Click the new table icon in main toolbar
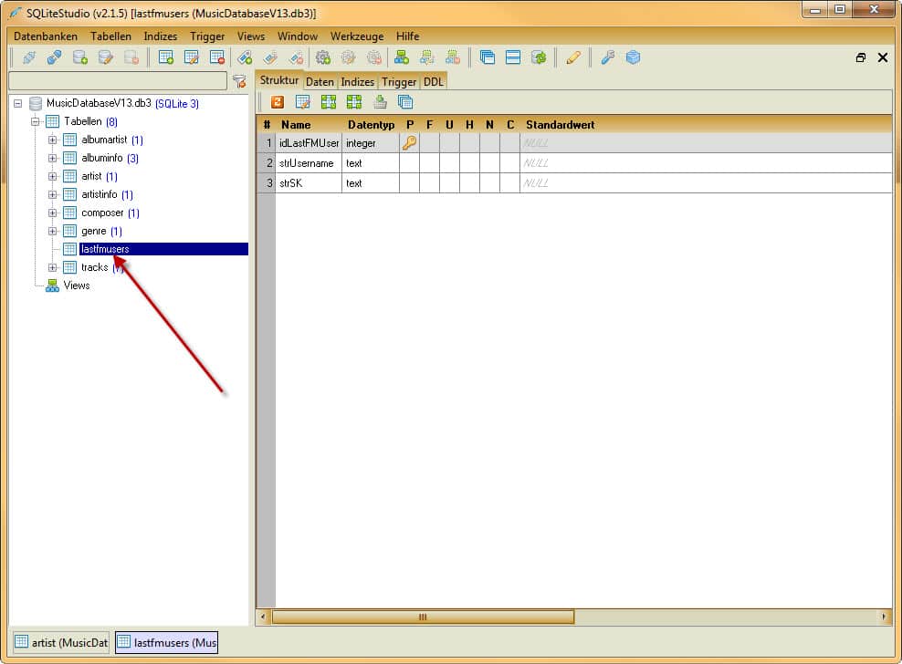 pos(166,57)
